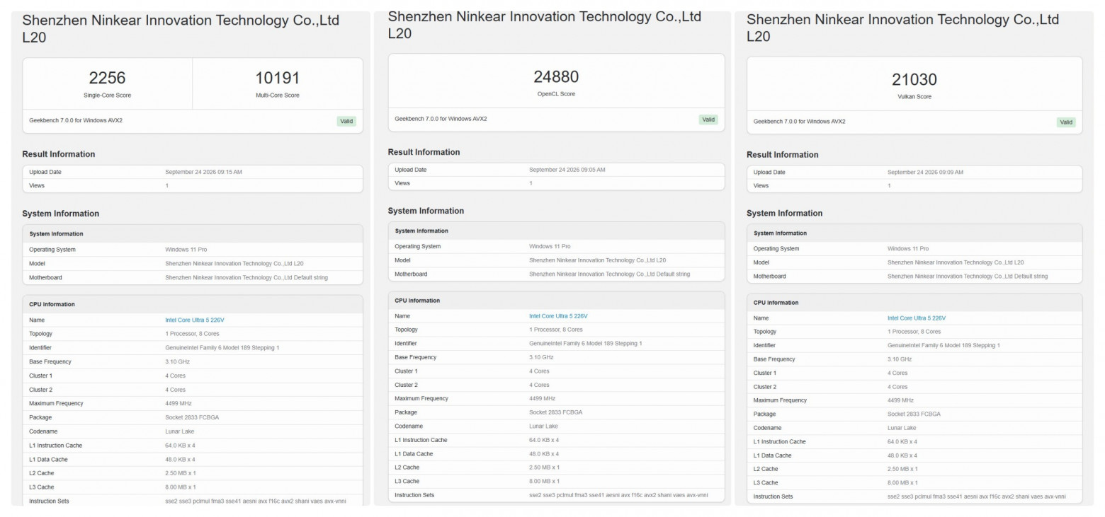Viewport: 1105px width, 517px height.
Task: Click the Multi-Core Score label
Action: pos(278,95)
